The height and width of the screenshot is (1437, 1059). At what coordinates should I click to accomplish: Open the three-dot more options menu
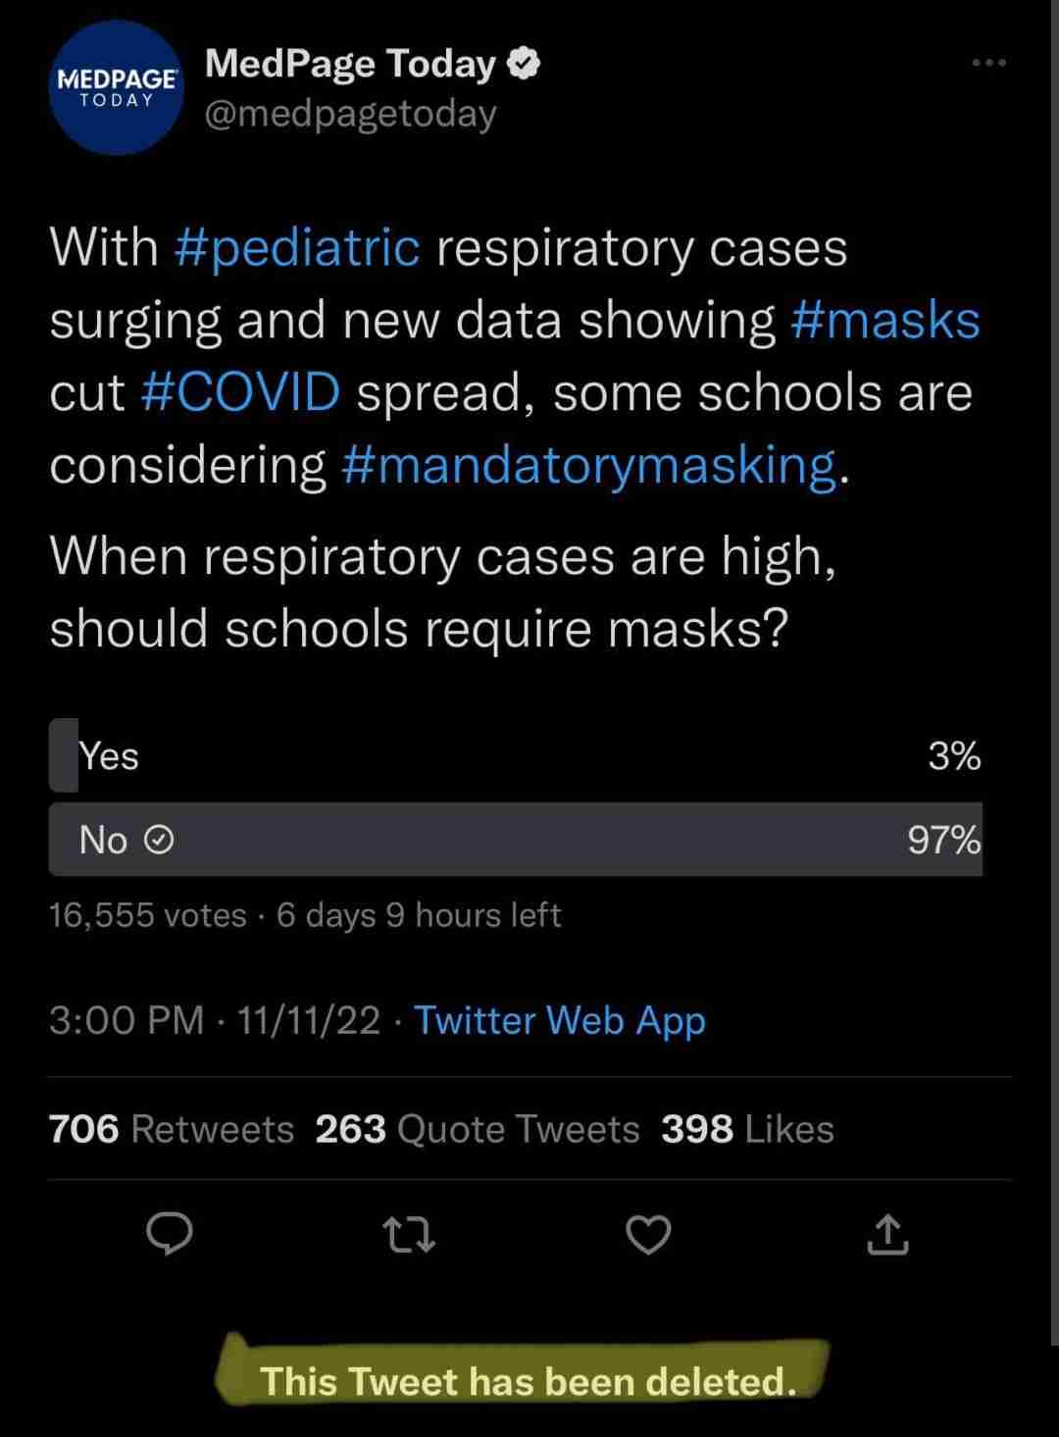click(988, 63)
